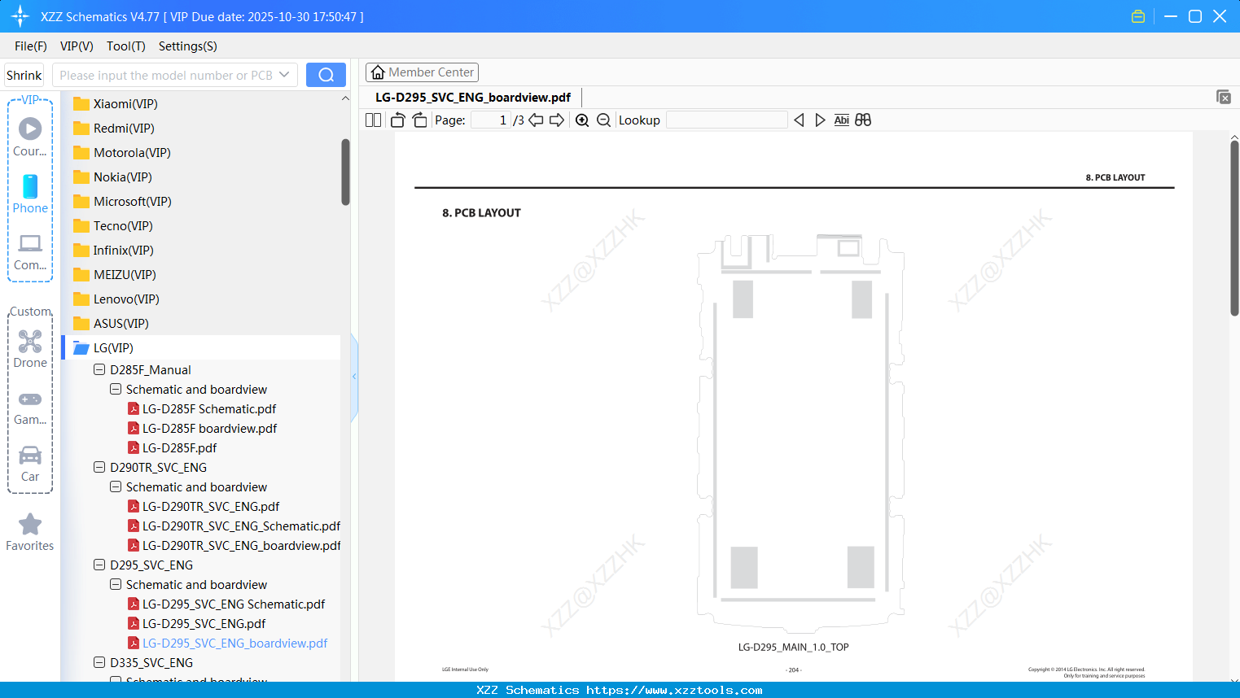Viewport: 1240px width, 698px height.
Task: Collapse the D295_SVC_ENG tree node
Action: pyautogui.click(x=99, y=565)
